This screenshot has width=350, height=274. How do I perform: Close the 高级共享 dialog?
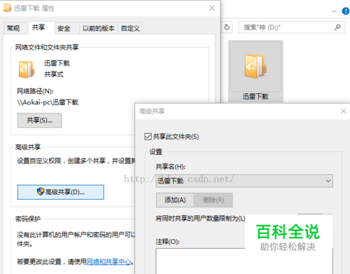pyautogui.click(x=344, y=111)
